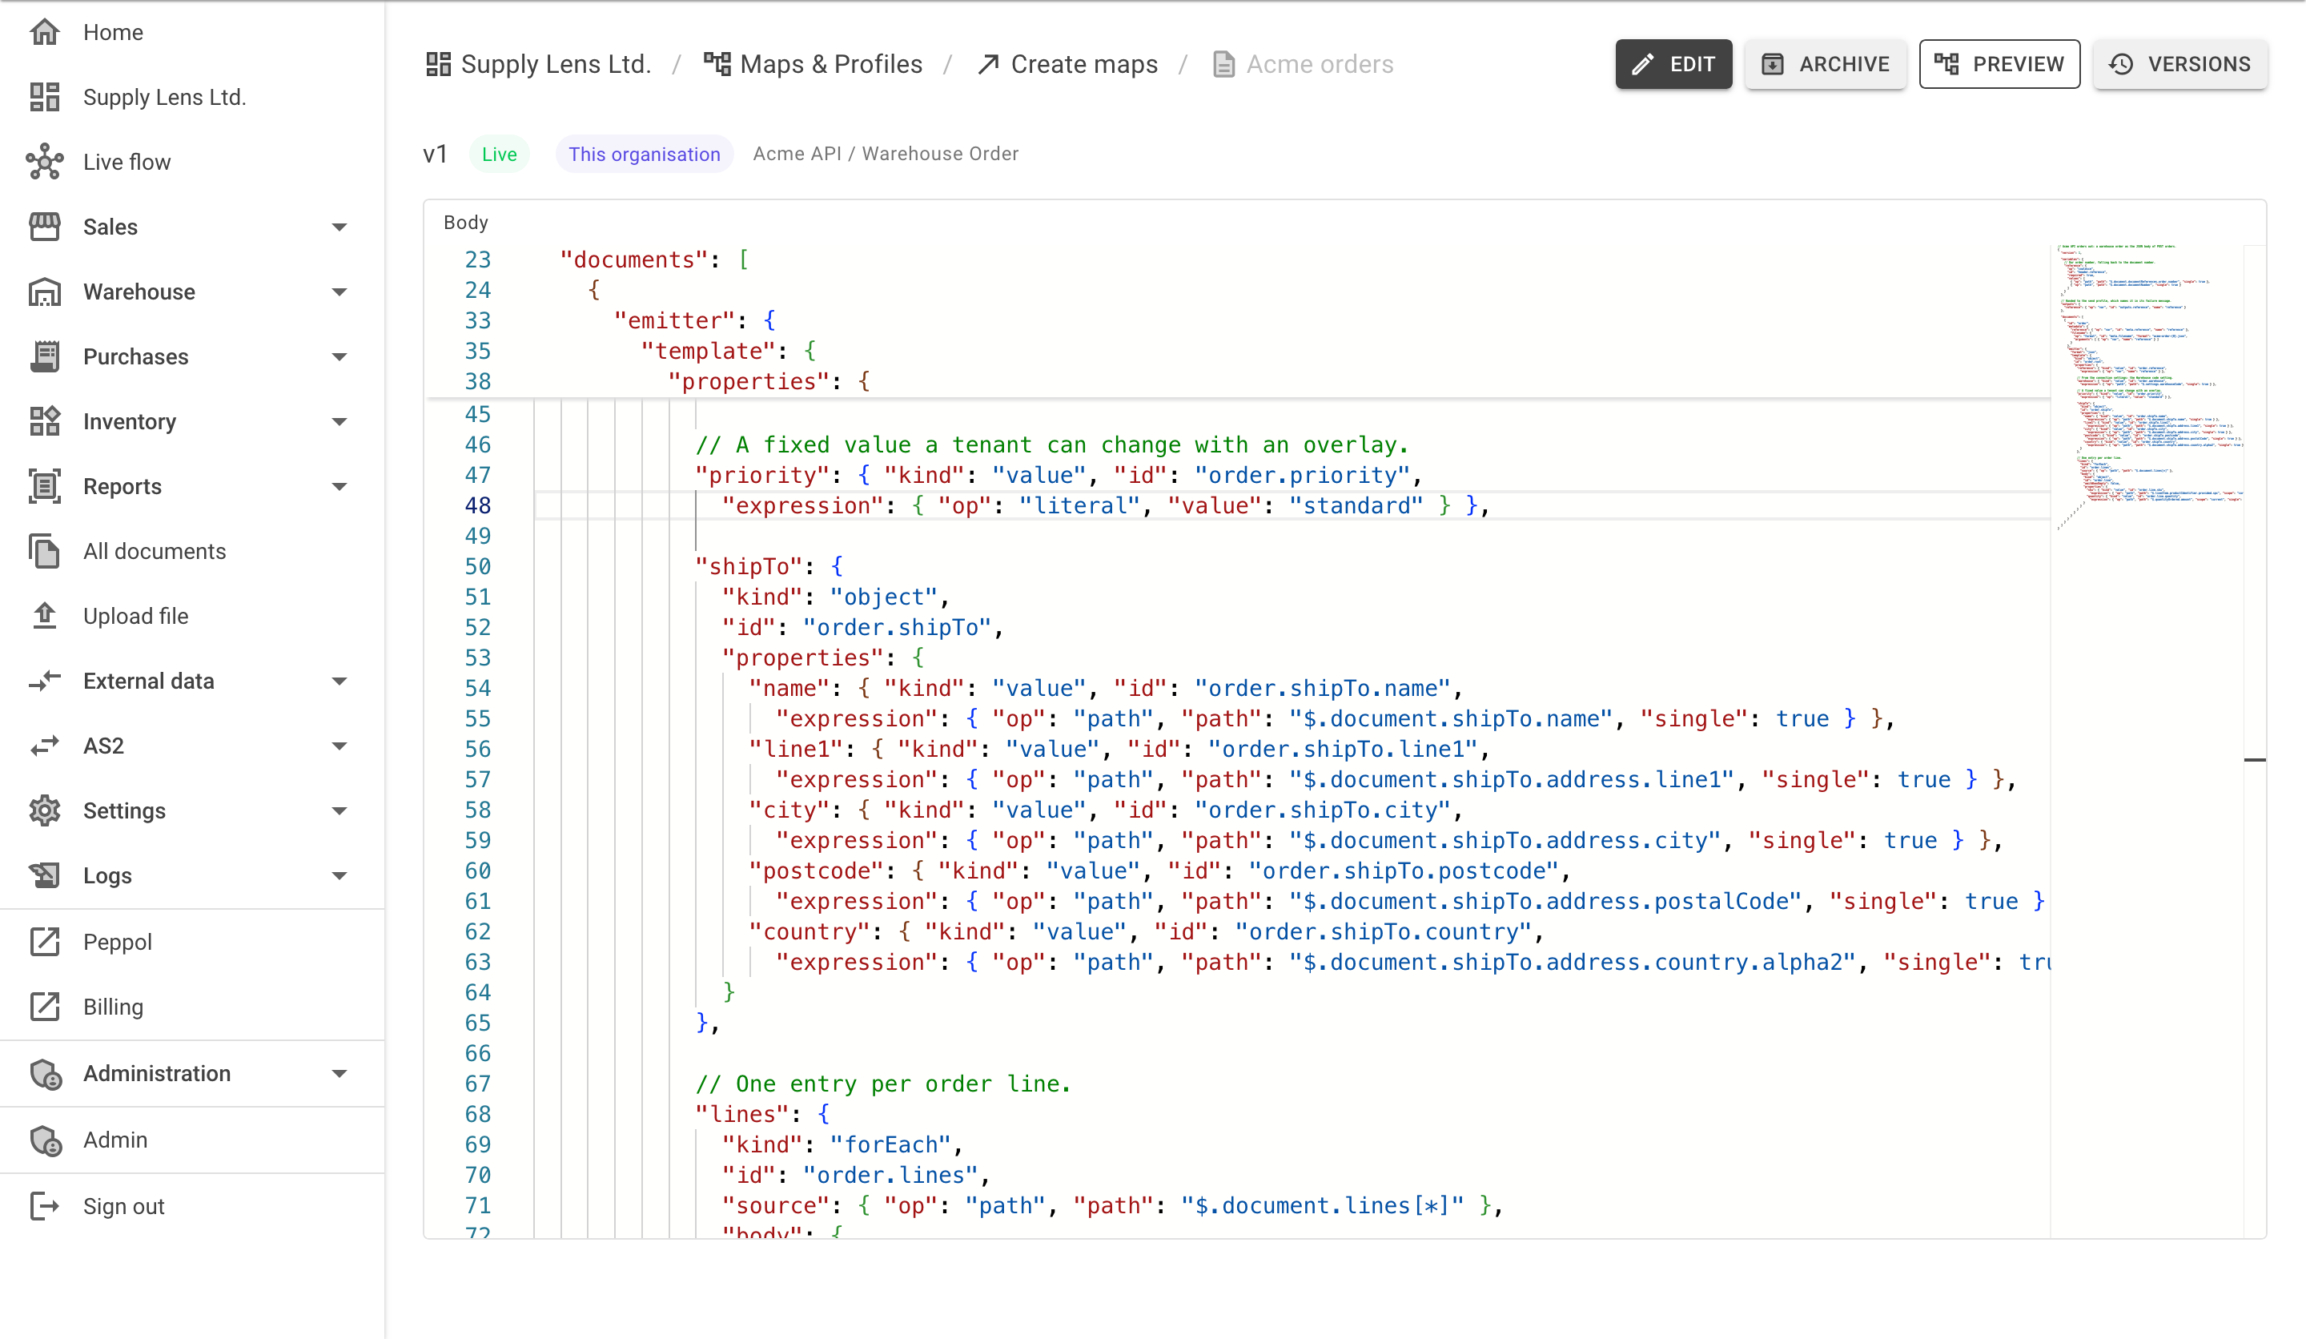The width and height of the screenshot is (2306, 1339).
Task: Click the PREVIEW button
Action: coord(1999,64)
